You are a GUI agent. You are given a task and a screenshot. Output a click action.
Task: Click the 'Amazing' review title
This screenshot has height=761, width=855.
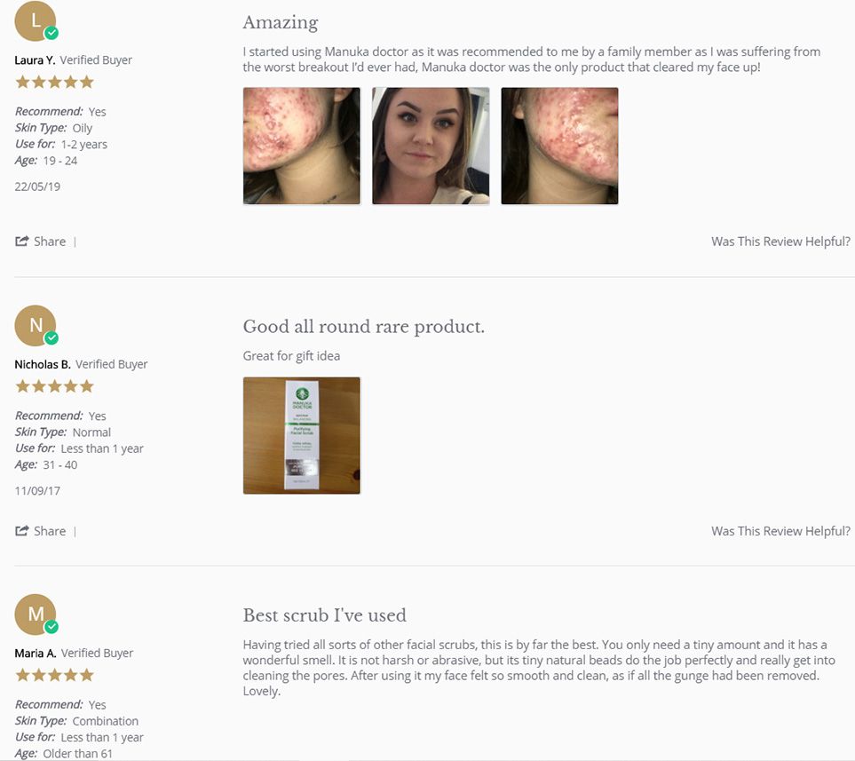(x=280, y=22)
